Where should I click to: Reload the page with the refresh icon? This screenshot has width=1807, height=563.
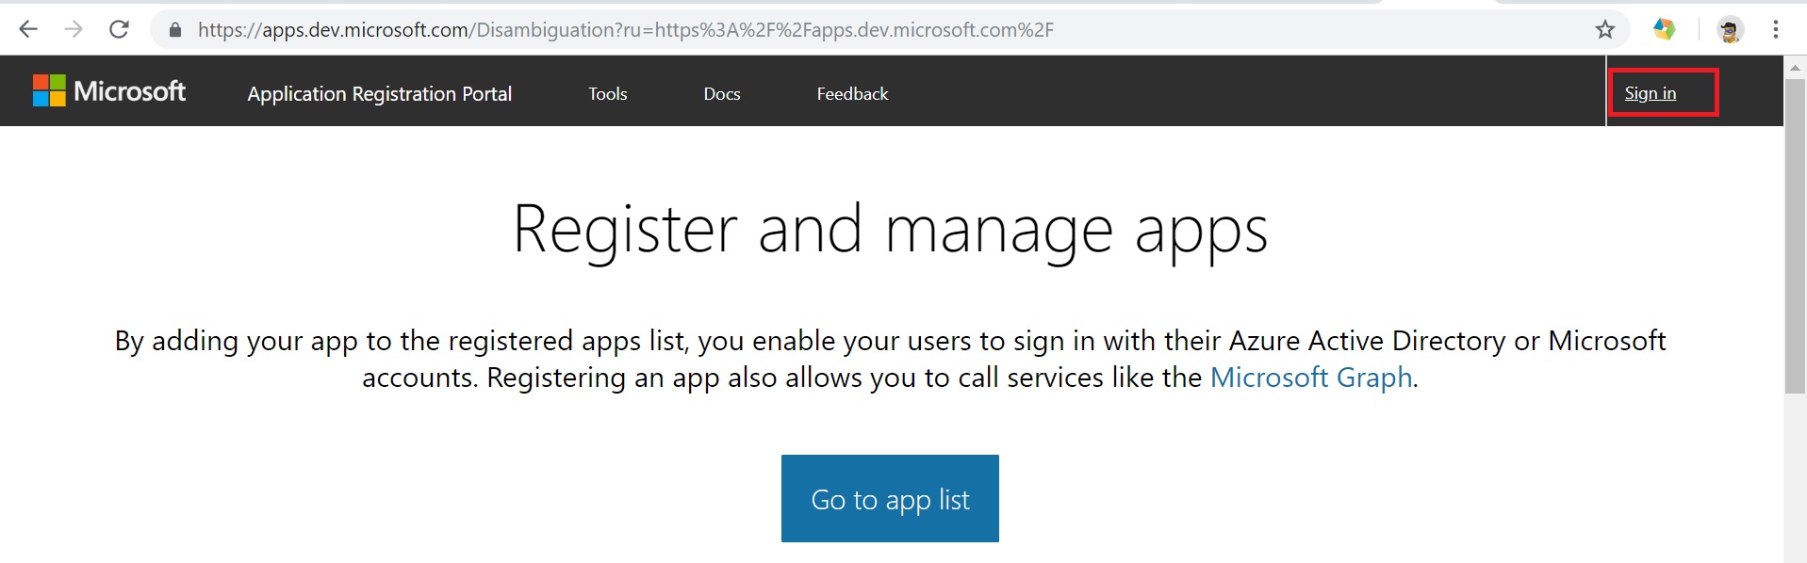pos(119,29)
